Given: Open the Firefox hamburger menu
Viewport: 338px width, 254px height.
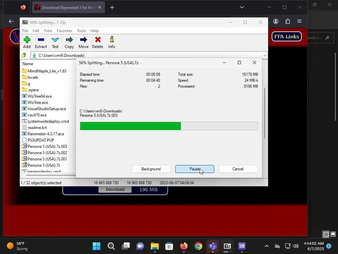Looking at the screenshot, I should [299, 21].
